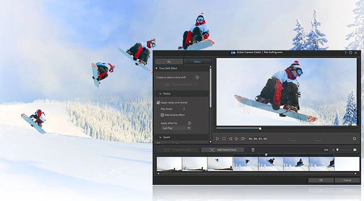The width and height of the screenshot is (364, 201).
Task: Click the info icon next to Apply effect to
Action: 189,123
